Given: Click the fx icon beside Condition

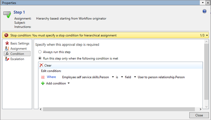Looking at the screenshot, I should point(7,54).
